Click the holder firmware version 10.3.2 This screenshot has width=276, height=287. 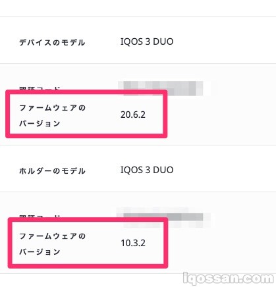[x=133, y=243]
